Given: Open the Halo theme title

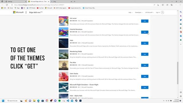Looking at the screenshot, I should 71,40.
